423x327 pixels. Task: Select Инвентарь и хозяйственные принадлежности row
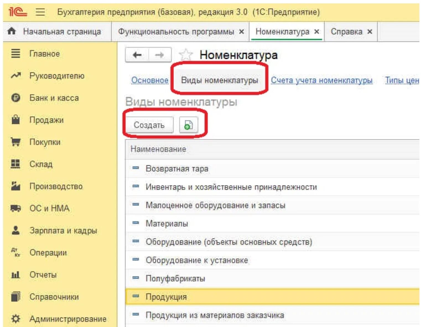273,187
